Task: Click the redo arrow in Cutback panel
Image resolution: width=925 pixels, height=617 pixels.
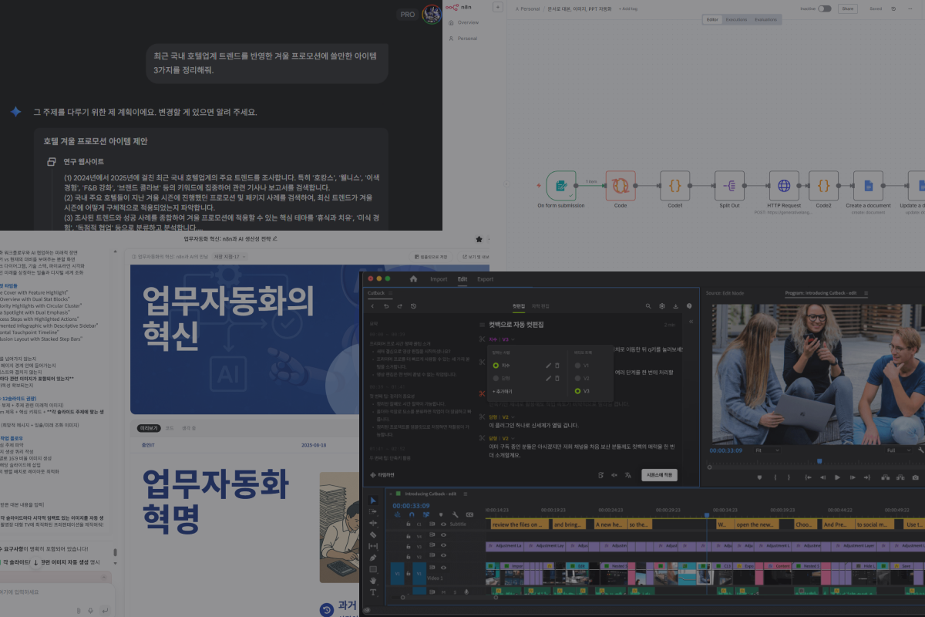Action: (x=399, y=306)
